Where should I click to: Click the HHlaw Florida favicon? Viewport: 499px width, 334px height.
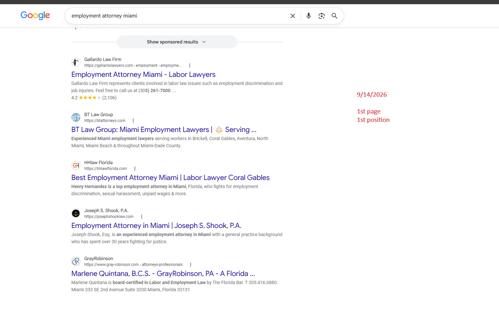point(76,165)
